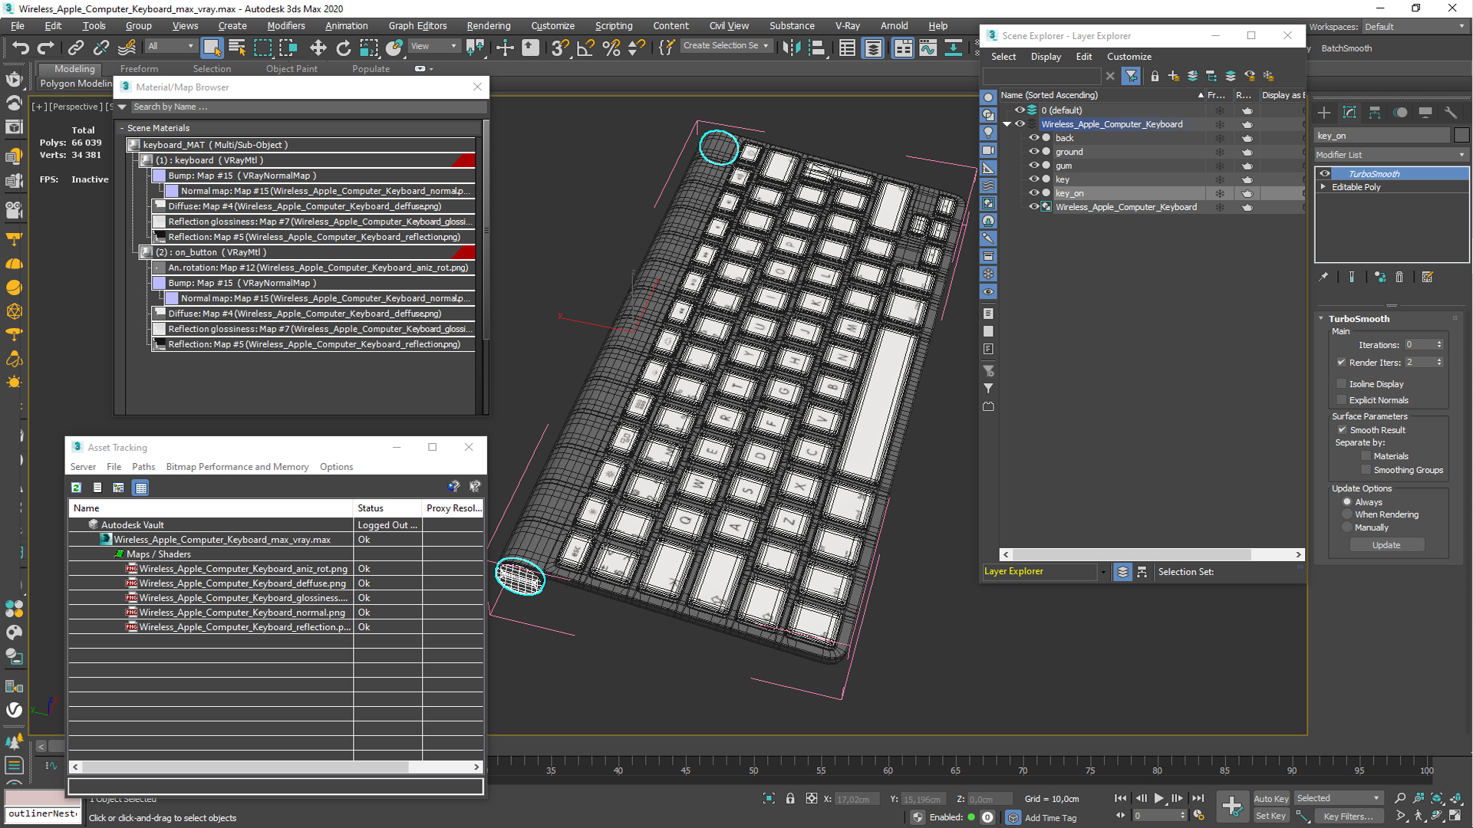Open the Modifier List dropdown
The image size is (1473, 828).
(1392, 155)
